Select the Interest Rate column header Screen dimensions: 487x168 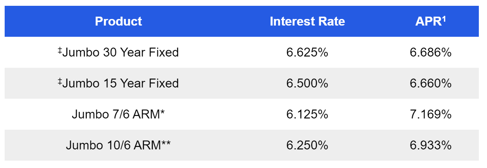click(307, 21)
